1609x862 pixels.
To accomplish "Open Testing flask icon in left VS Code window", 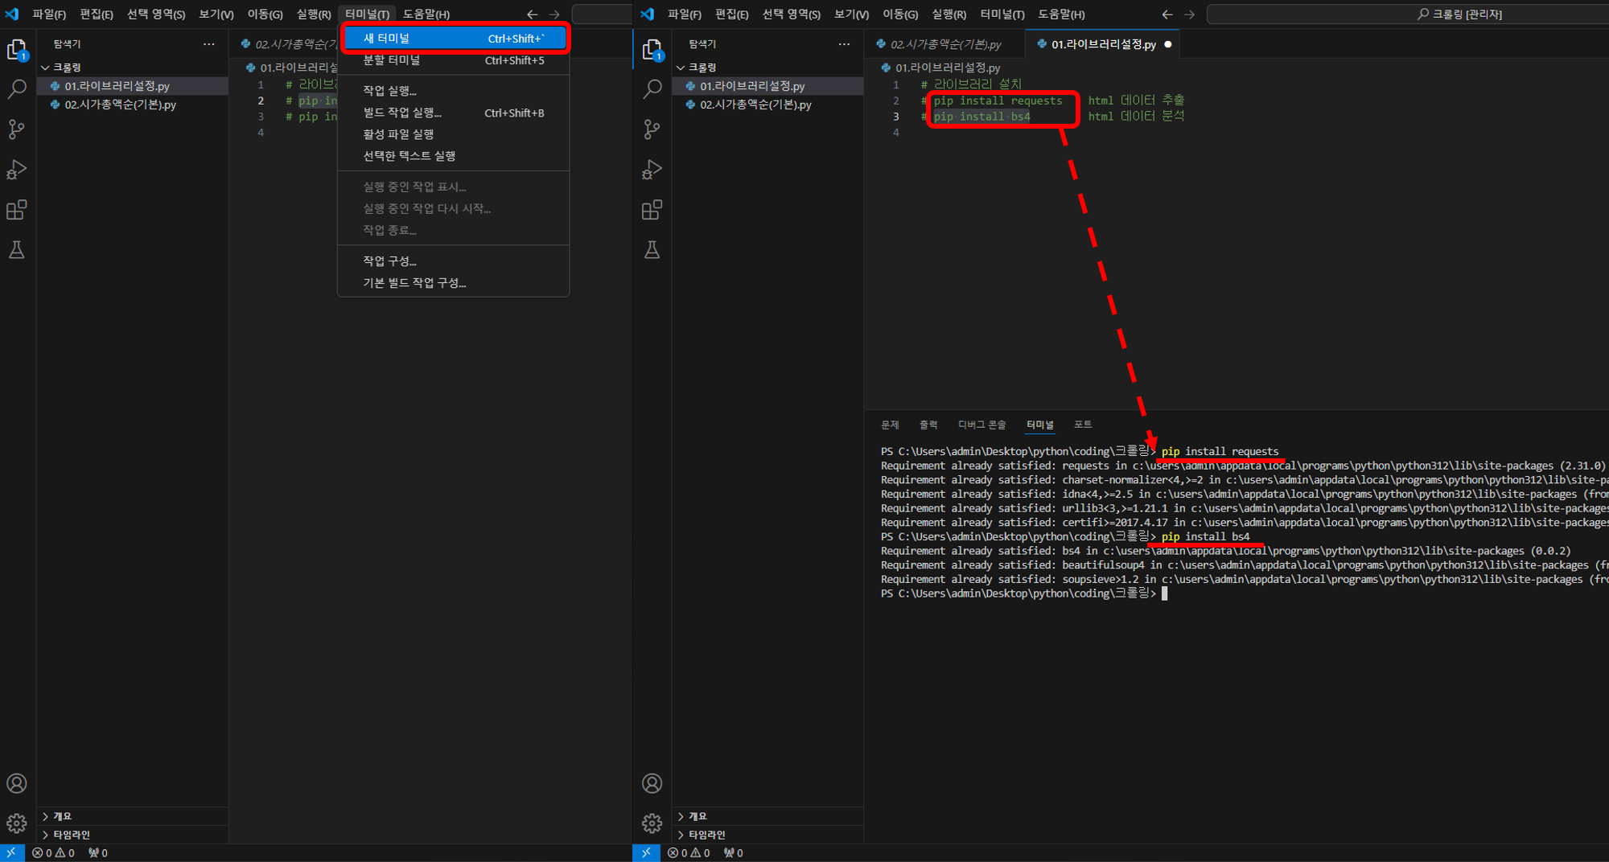I will point(17,250).
